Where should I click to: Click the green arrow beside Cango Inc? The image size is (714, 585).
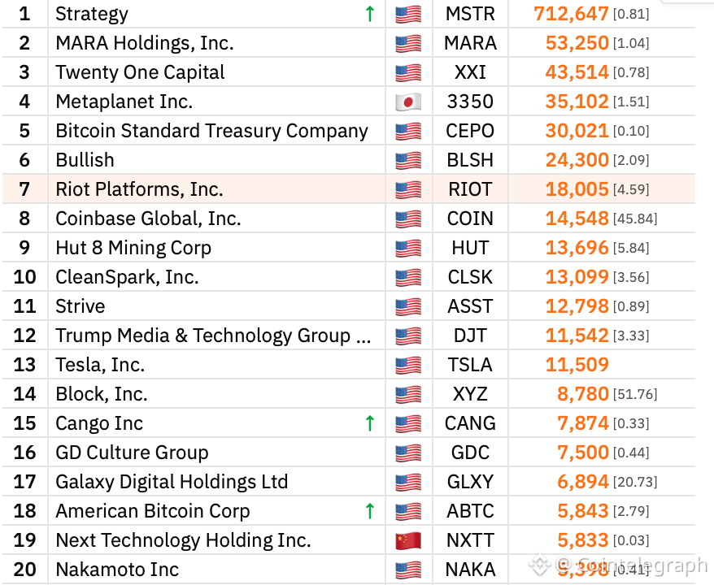(x=370, y=423)
